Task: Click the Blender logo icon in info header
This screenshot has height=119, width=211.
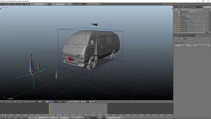Action: pos(100,4)
